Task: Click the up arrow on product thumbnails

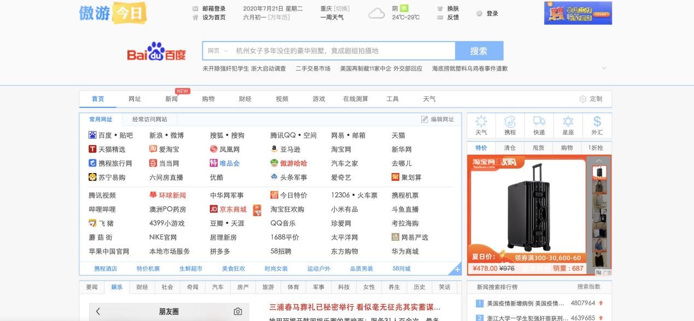Action: pos(599,161)
